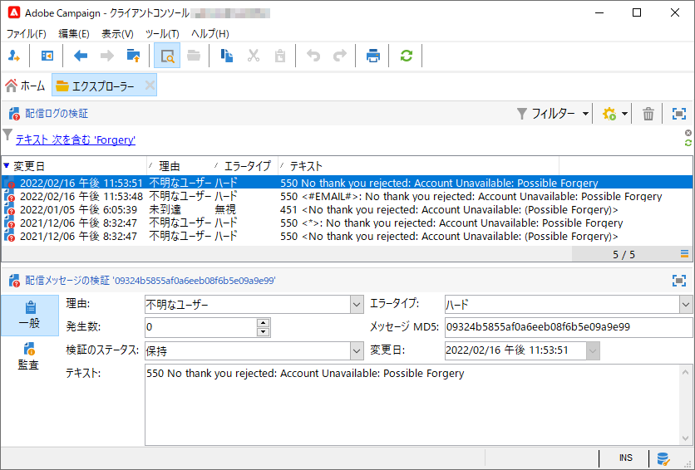695x470 pixels.
Task: Click the 5 / 5 record counter
Action: pos(624,254)
